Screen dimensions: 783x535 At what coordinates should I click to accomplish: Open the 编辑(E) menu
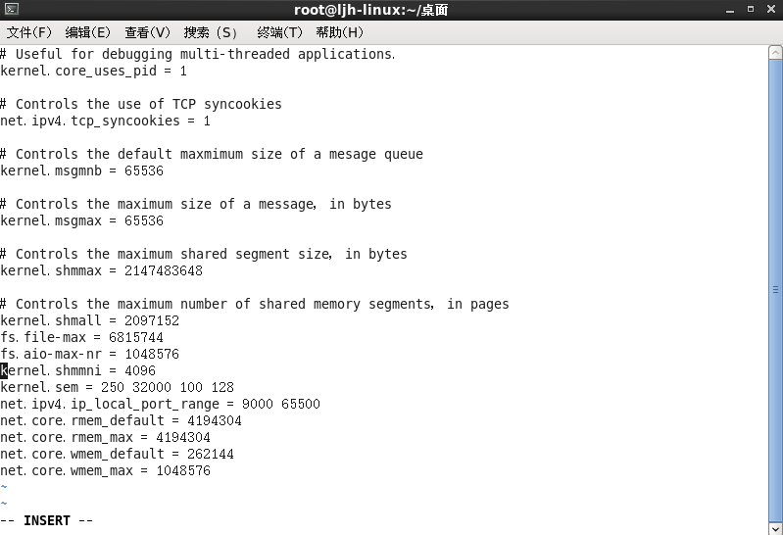(88, 32)
